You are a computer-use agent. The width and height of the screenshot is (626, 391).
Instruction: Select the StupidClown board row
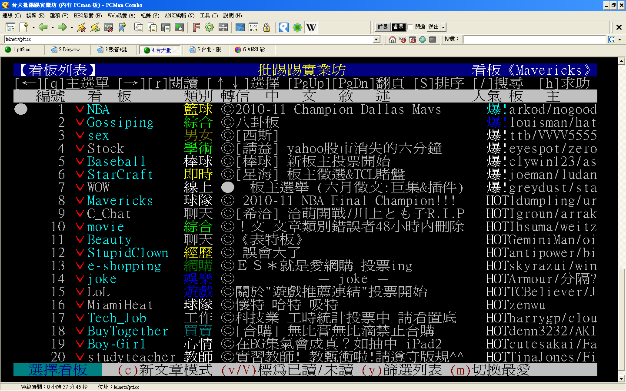click(127, 253)
